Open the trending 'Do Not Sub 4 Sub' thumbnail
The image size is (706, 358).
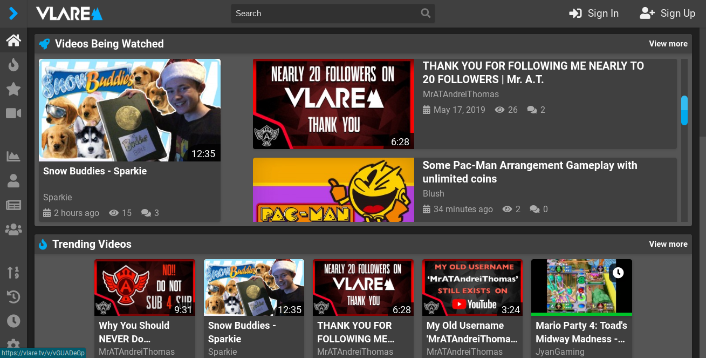coord(145,287)
